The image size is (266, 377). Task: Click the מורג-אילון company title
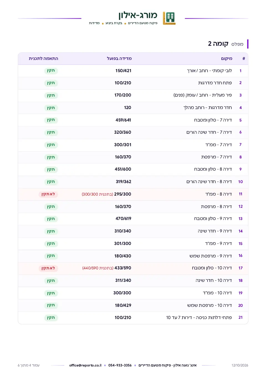coord(138,15)
